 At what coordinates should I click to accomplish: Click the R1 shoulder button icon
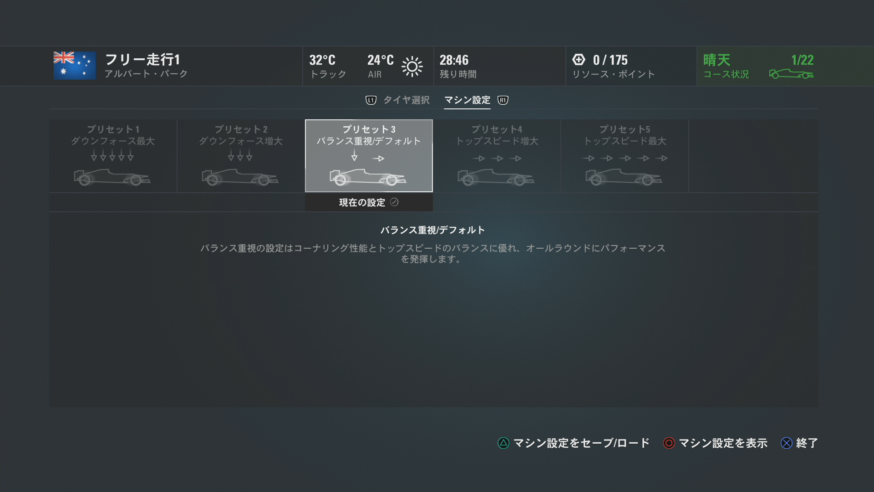tap(503, 100)
